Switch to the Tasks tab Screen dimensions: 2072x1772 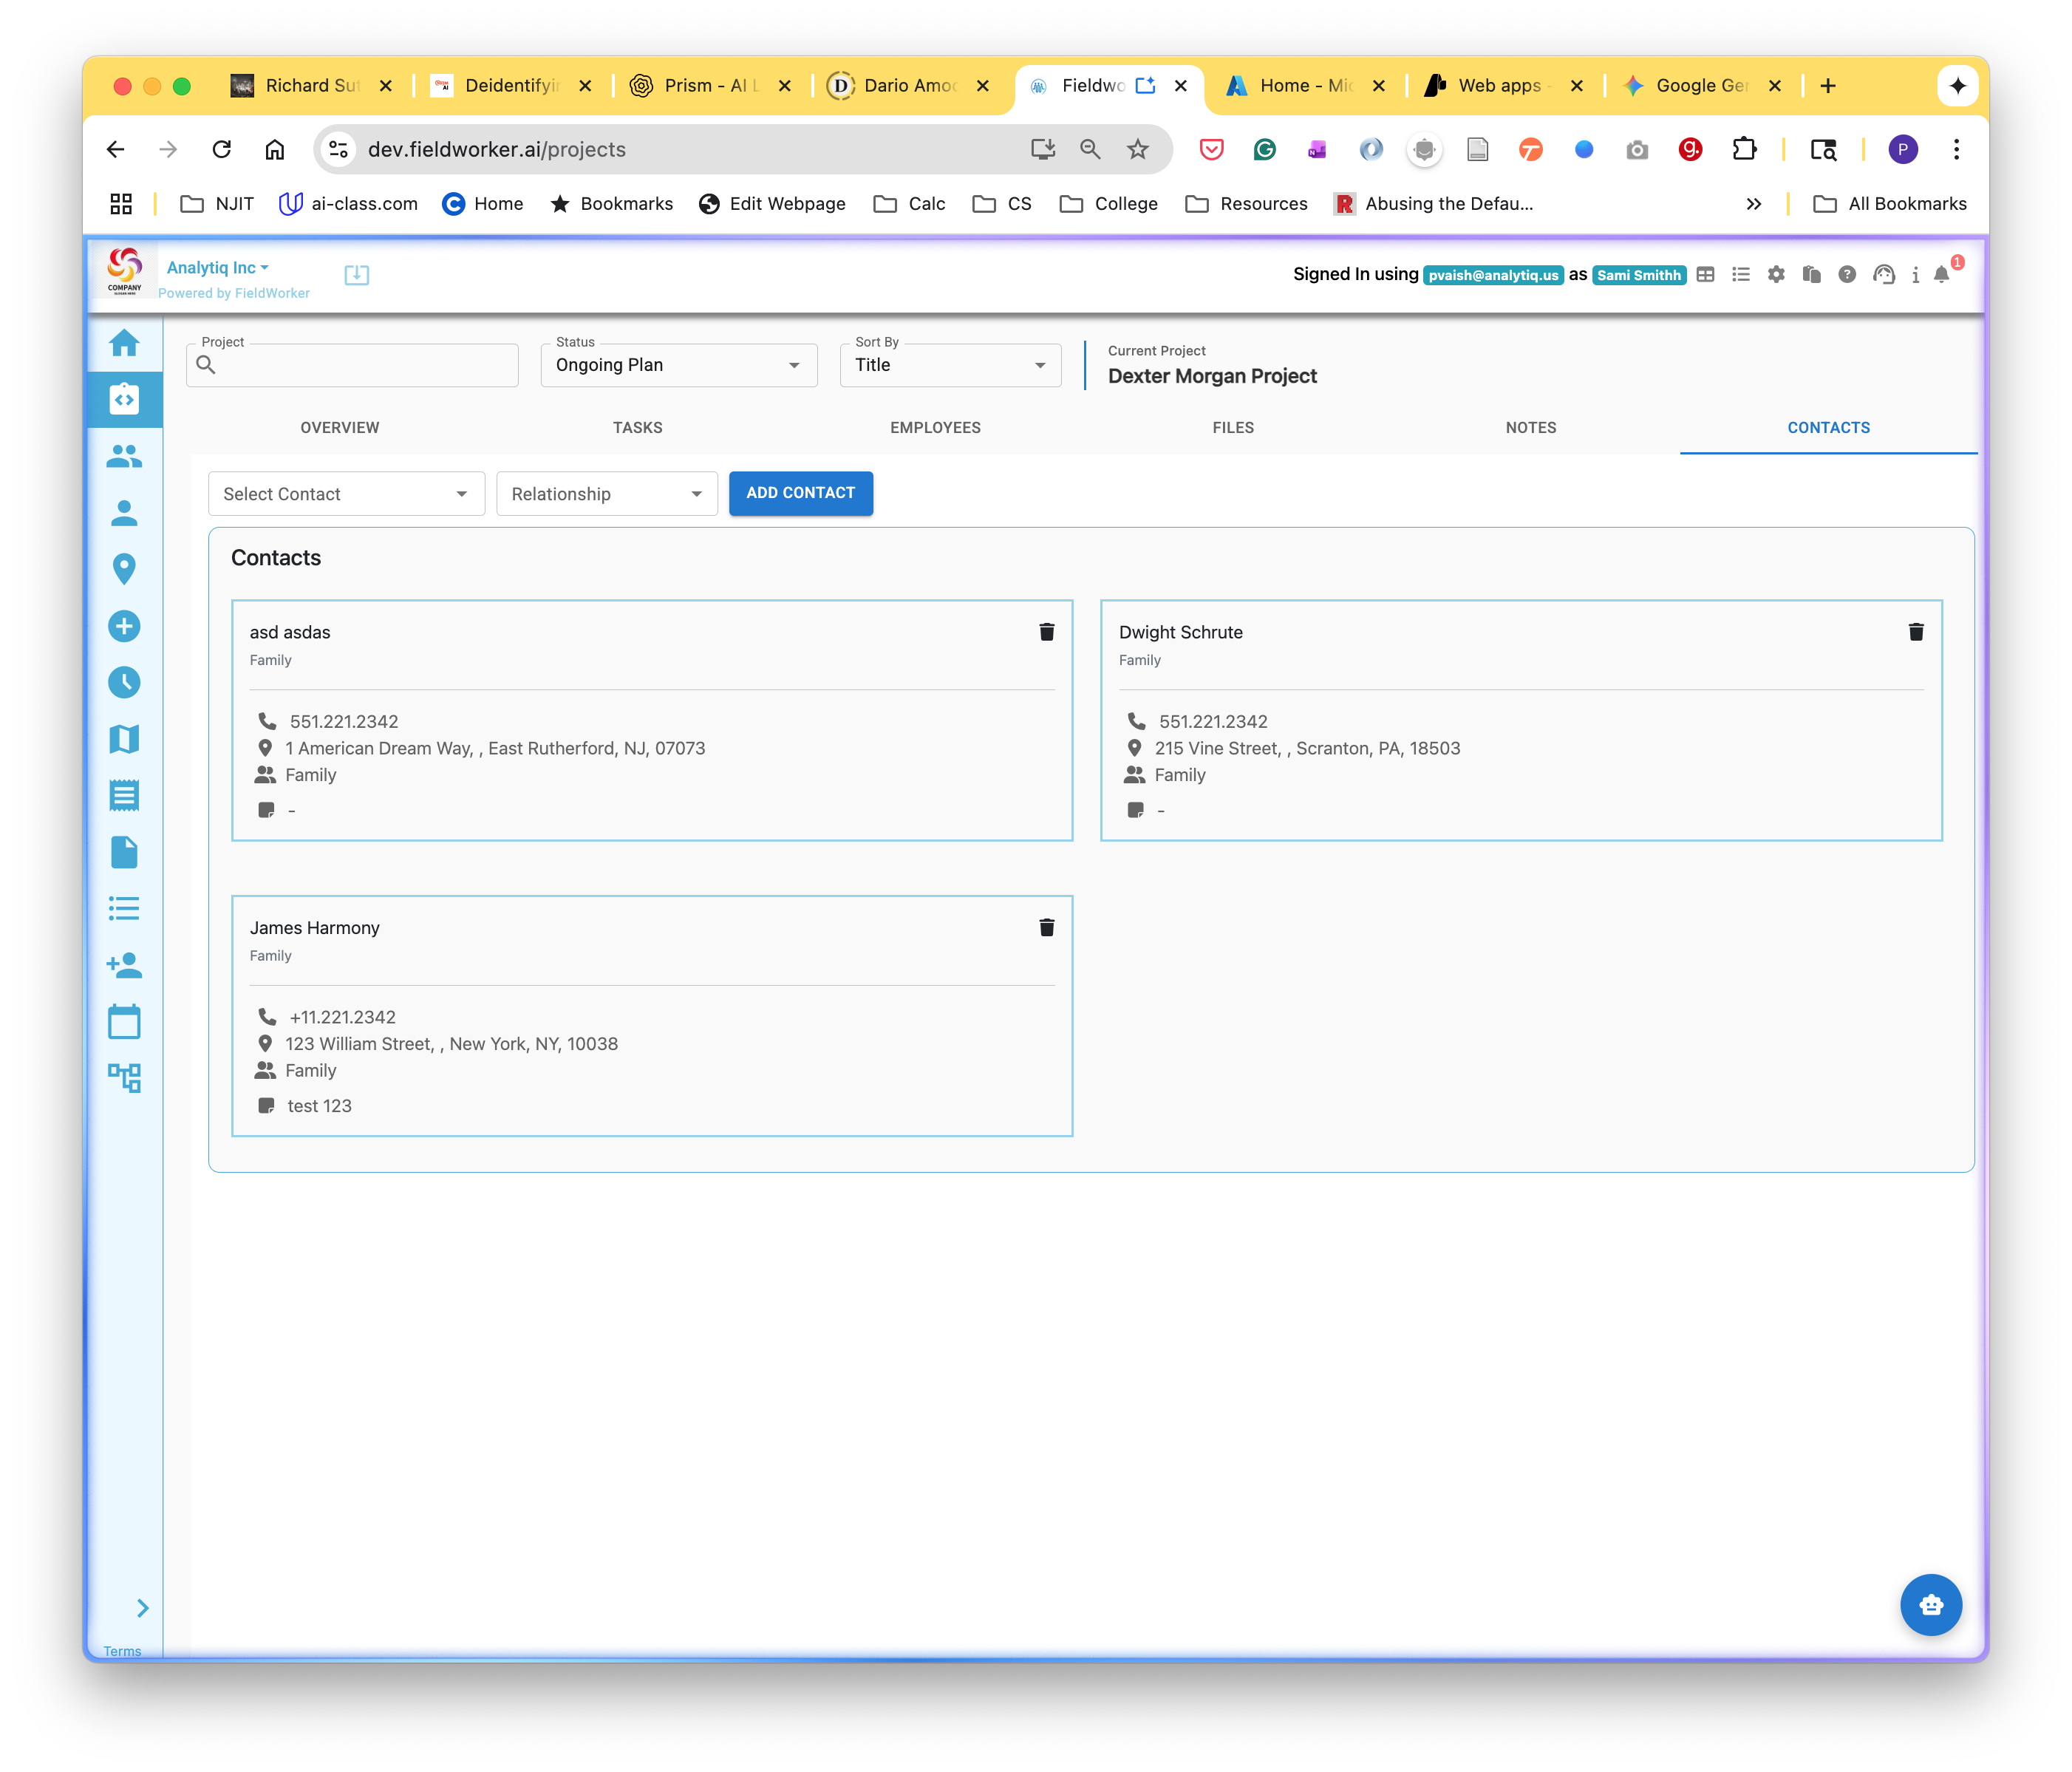pos(637,428)
